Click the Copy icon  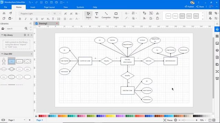point(4,18)
